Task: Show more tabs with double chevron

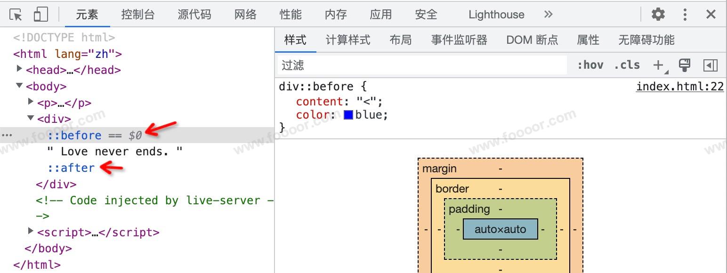Action: point(548,15)
